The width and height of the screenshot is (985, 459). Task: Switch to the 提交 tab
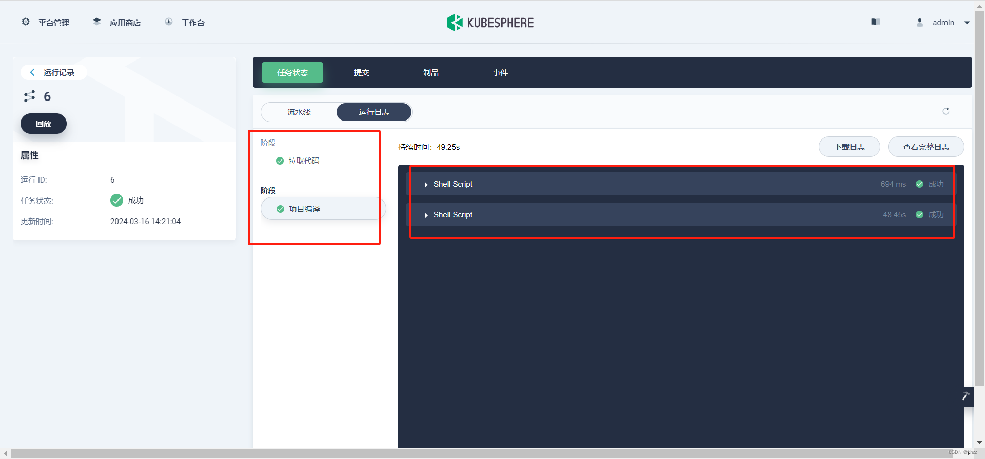(x=362, y=72)
